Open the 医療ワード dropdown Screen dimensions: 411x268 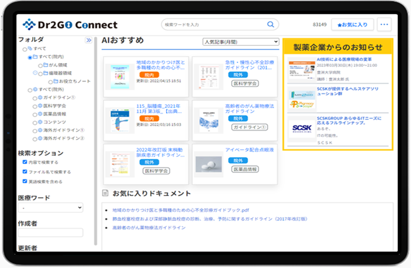click(50, 208)
